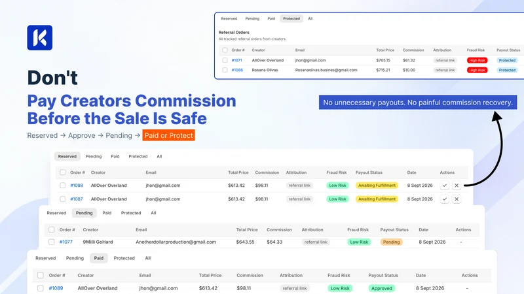Click the referral link tag on order #1089
Viewport: 524px width, 294px height.
click(x=295, y=288)
